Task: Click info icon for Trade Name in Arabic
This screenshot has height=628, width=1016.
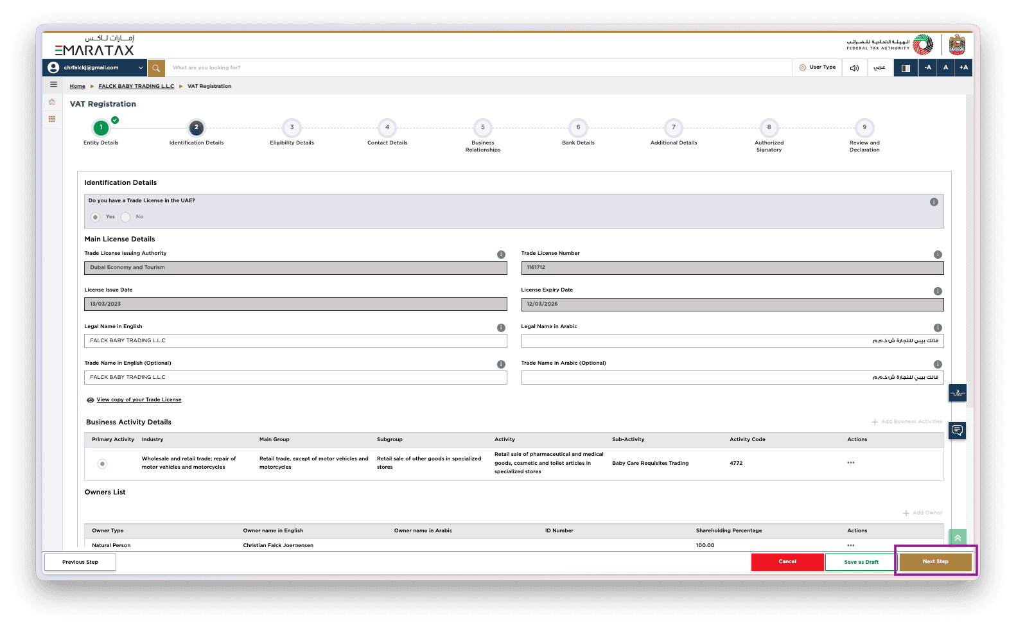Action: (x=938, y=365)
